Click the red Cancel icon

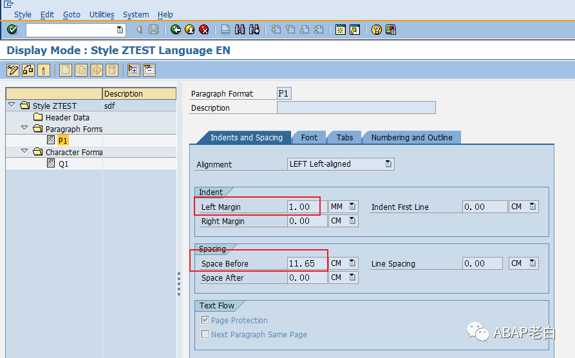coord(204,30)
